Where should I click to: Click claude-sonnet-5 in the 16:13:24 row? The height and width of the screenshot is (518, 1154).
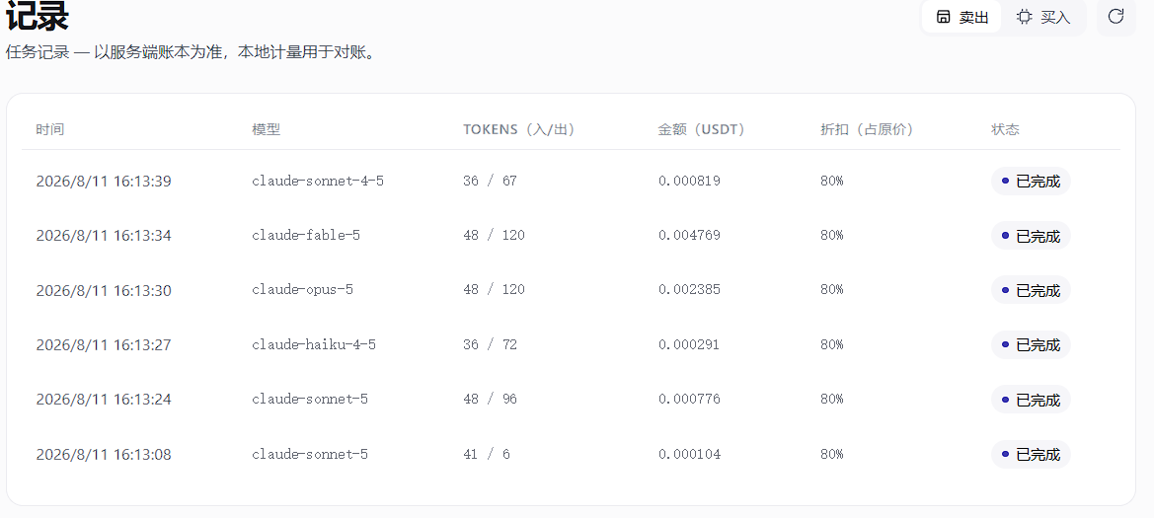click(310, 400)
